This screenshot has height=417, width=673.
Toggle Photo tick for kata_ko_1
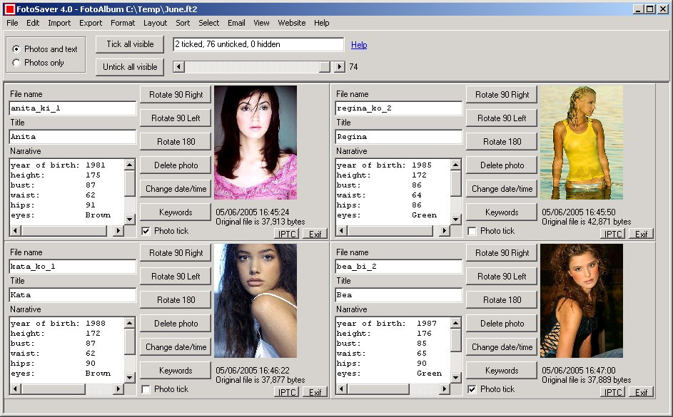point(146,389)
